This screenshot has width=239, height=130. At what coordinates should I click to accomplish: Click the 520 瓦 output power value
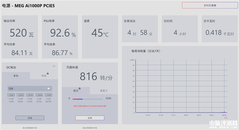tap(22, 33)
